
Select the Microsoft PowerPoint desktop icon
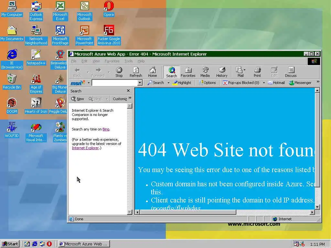[x=84, y=35]
